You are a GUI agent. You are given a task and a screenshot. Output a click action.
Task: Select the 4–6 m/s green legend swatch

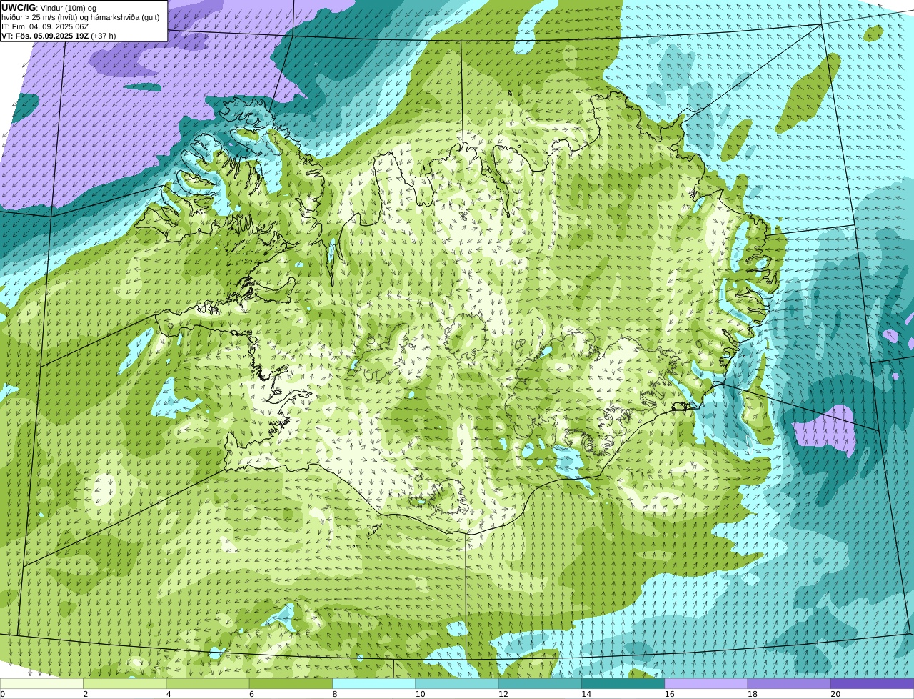pyautogui.click(x=208, y=683)
